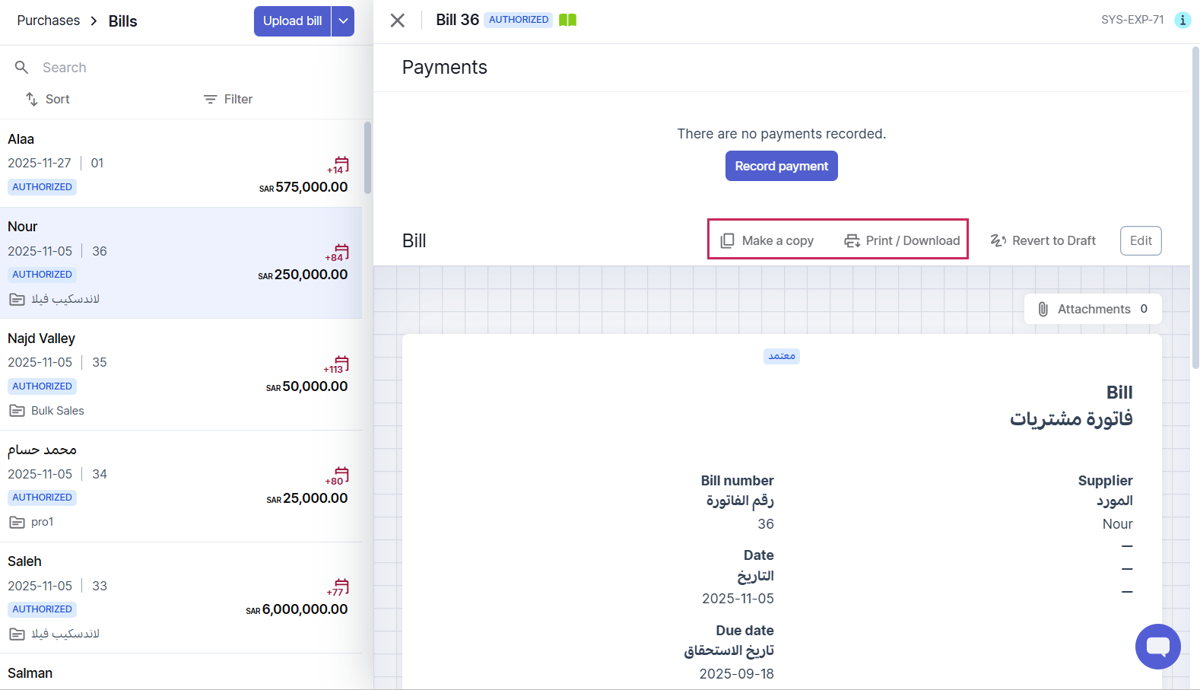Viewport: 1200px width, 690px height.
Task: Click the info icon next to SYS-EXP-71
Action: [1182, 20]
